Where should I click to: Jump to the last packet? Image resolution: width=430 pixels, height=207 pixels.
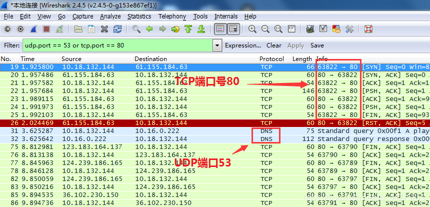coord(201,29)
